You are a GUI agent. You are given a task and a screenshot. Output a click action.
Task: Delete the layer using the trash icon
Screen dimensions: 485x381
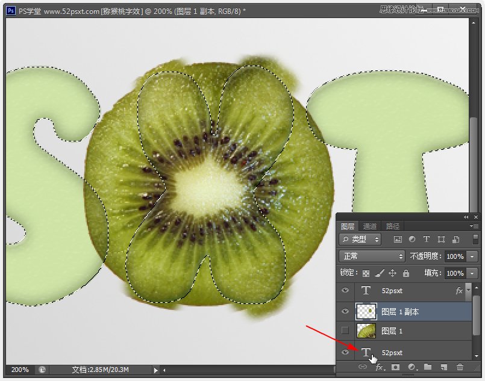[x=459, y=368]
